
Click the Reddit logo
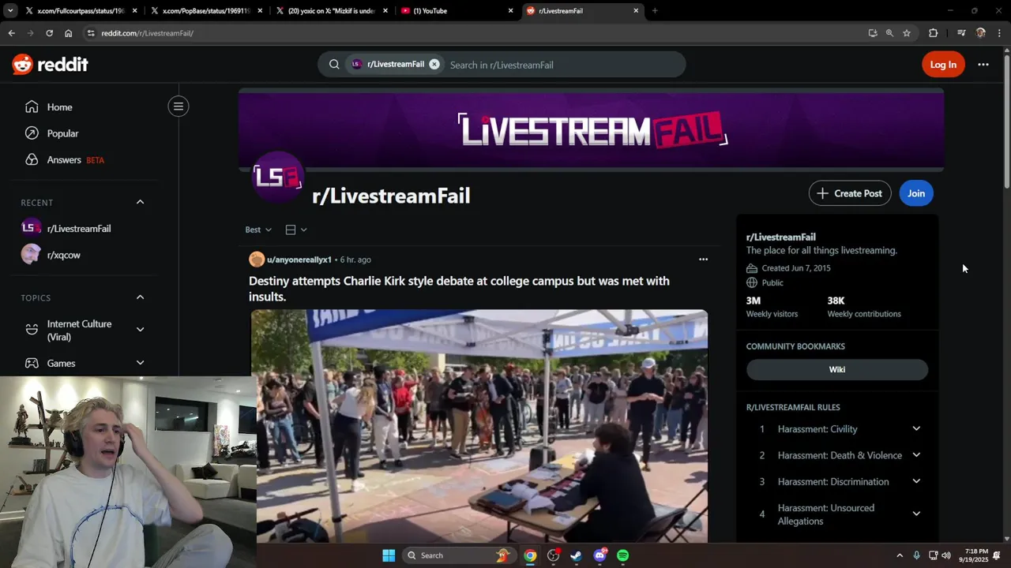(x=50, y=65)
